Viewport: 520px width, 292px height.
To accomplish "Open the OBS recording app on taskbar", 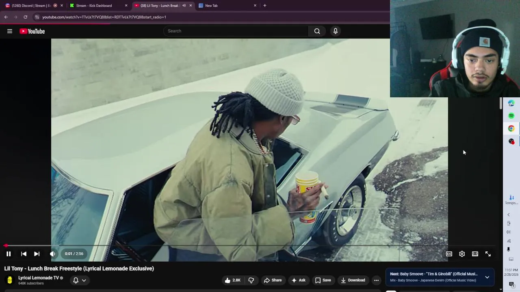I will pos(511,141).
